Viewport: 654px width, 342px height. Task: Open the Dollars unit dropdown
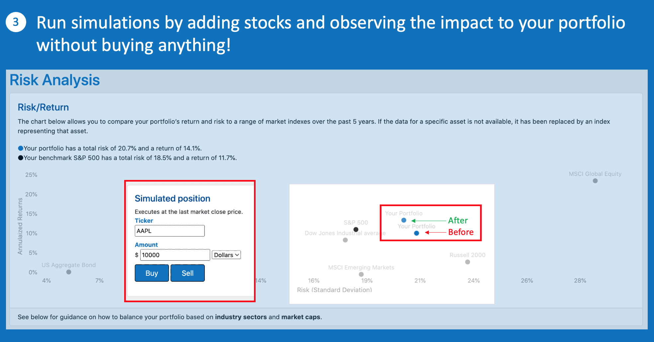226,255
